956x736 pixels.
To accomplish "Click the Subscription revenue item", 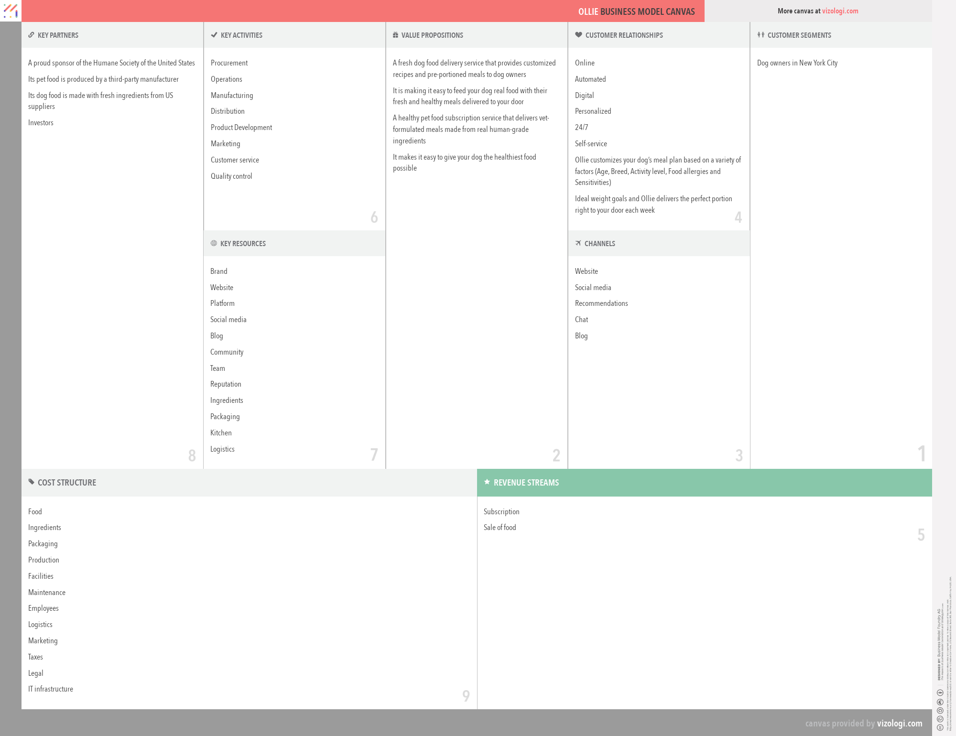I will pos(501,511).
